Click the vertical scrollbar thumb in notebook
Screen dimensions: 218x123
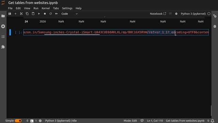tap(211, 111)
